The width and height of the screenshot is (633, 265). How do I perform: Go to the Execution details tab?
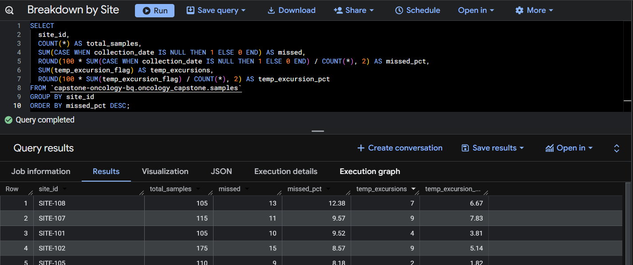(286, 171)
